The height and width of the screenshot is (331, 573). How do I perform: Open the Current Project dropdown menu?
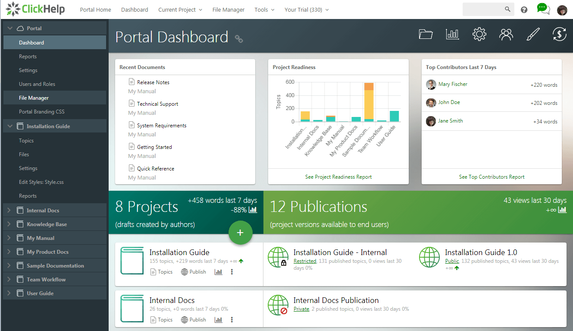[x=180, y=9]
